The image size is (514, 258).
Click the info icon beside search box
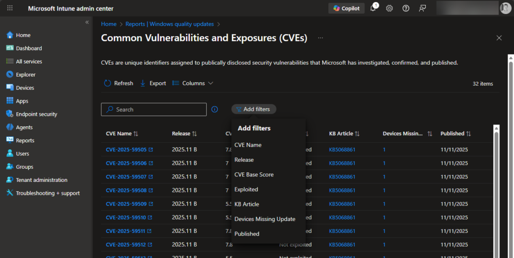[x=215, y=109]
